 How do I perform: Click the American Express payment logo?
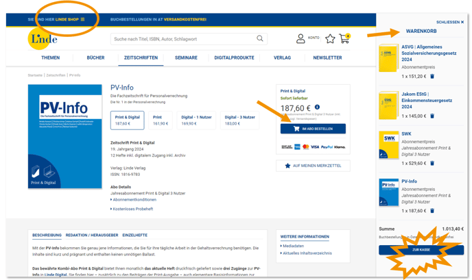click(x=298, y=147)
